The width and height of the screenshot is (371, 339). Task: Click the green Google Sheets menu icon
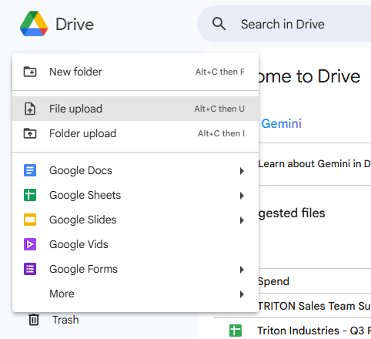tap(30, 195)
